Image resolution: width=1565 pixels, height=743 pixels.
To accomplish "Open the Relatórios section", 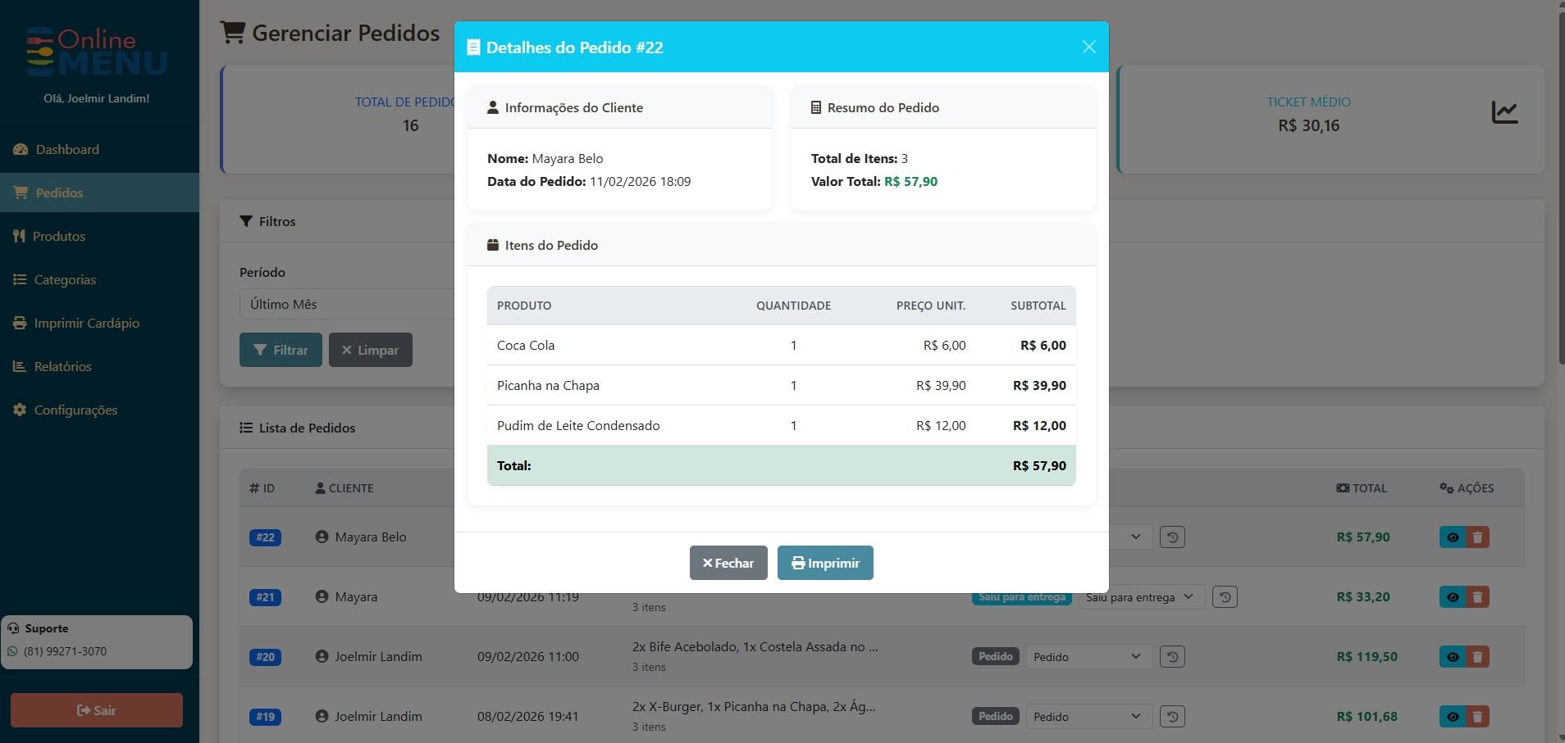I will point(62,366).
